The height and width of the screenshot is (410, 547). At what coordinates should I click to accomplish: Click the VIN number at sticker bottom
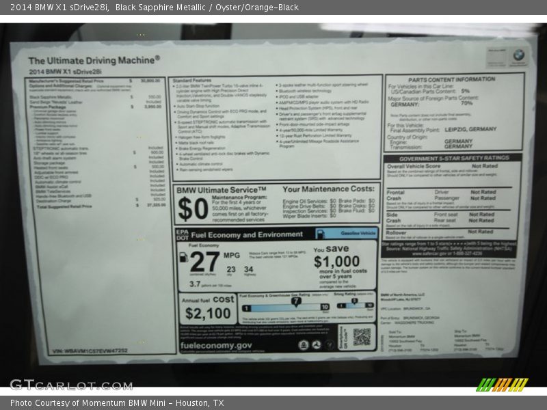tap(89, 350)
